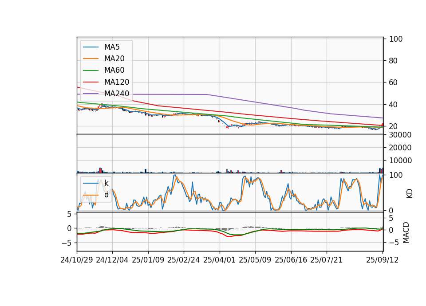The height and width of the screenshot is (306, 426).
Task: Click the 25/02/24 date axis label
Action: [x=184, y=260]
